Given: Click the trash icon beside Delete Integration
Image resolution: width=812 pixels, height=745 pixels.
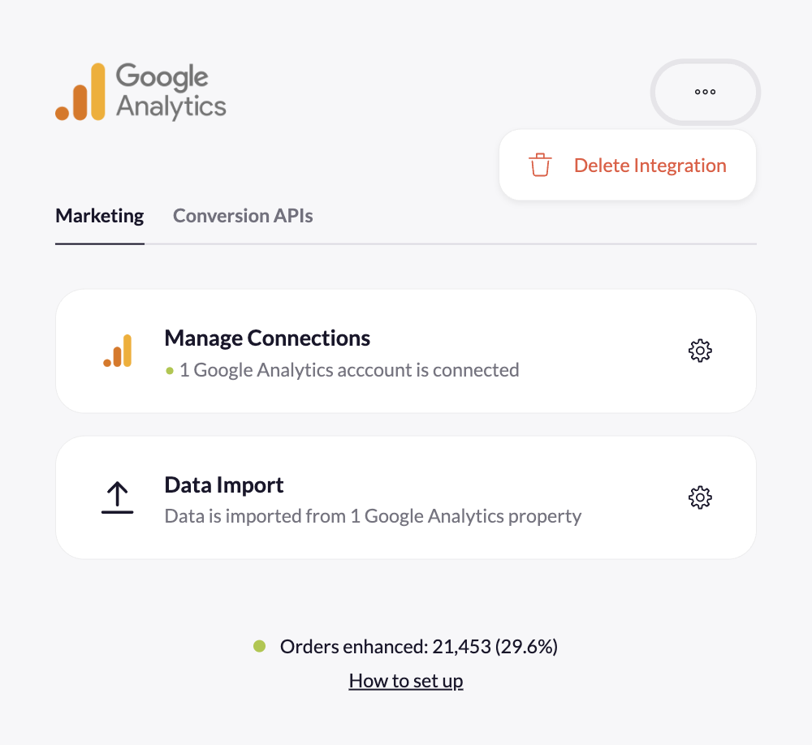Looking at the screenshot, I should coord(540,166).
